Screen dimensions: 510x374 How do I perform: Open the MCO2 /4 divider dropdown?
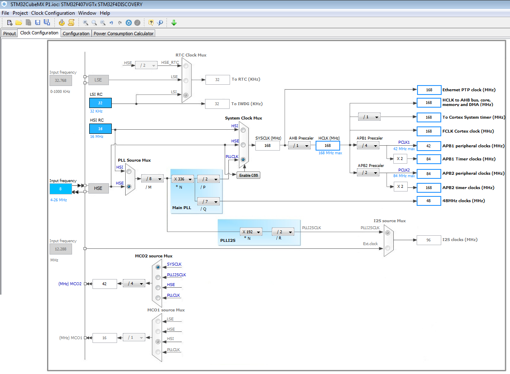[x=134, y=283]
